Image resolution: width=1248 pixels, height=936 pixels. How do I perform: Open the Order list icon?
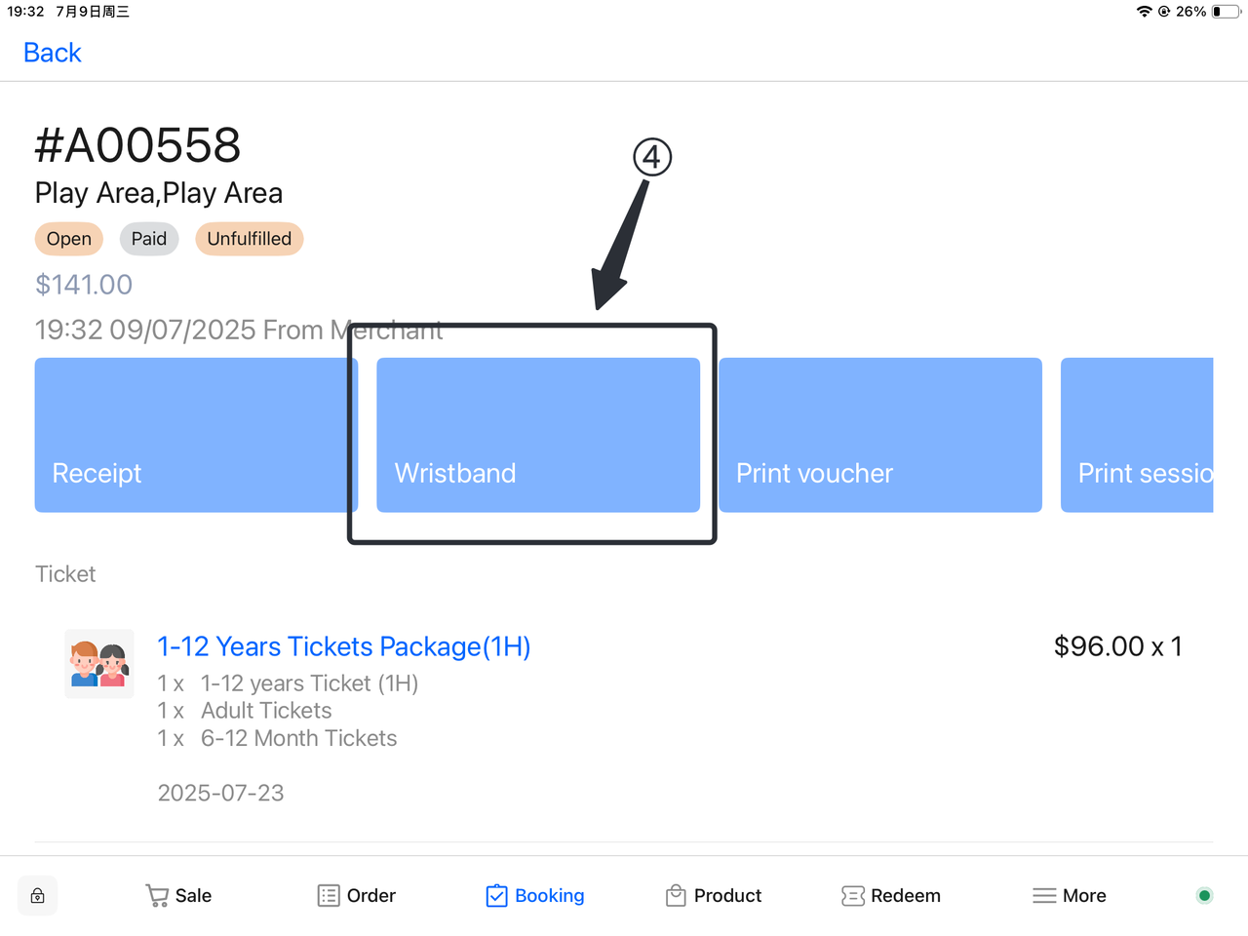329,896
